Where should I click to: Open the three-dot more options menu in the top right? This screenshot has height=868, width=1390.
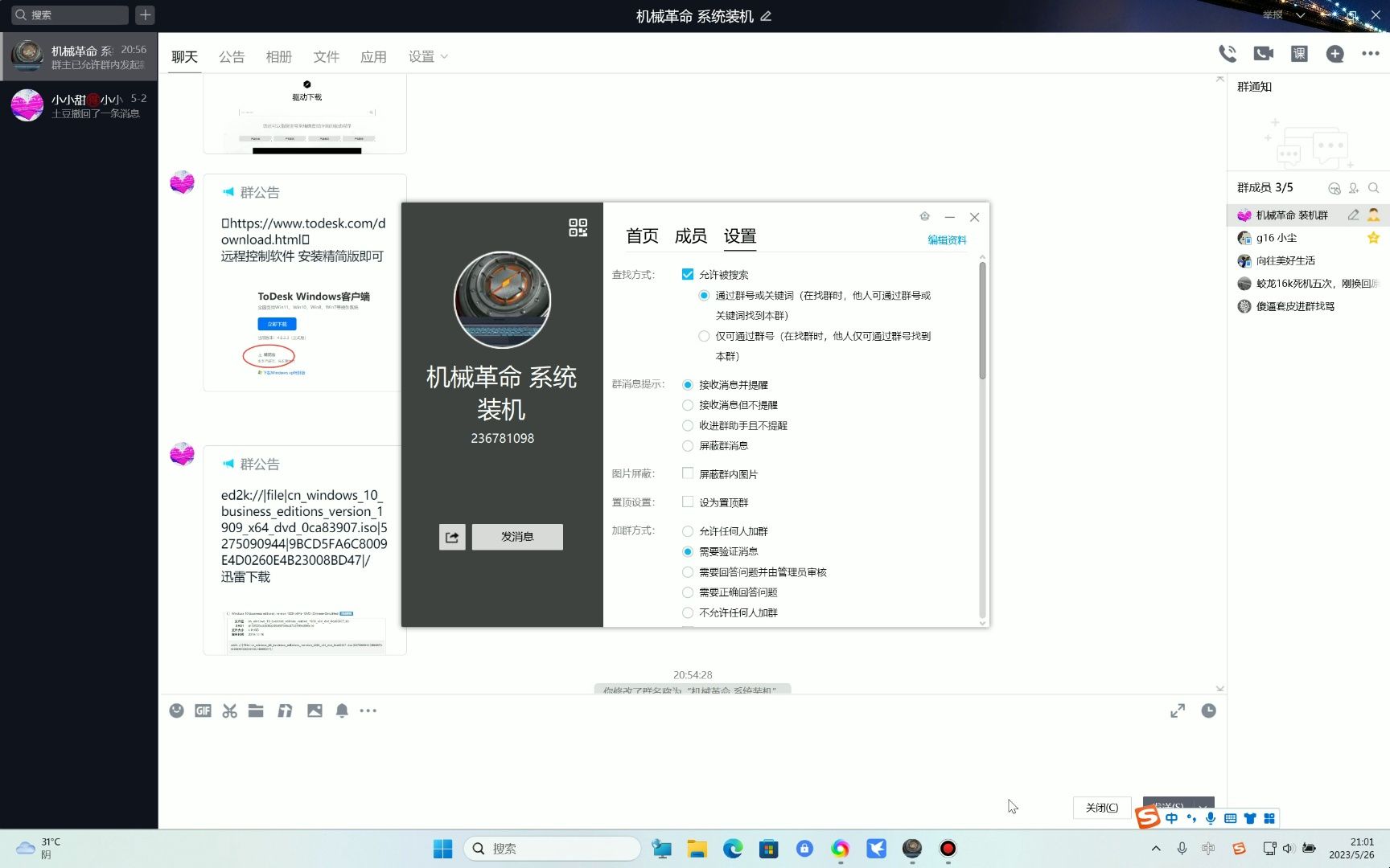[x=1371, y=54]
